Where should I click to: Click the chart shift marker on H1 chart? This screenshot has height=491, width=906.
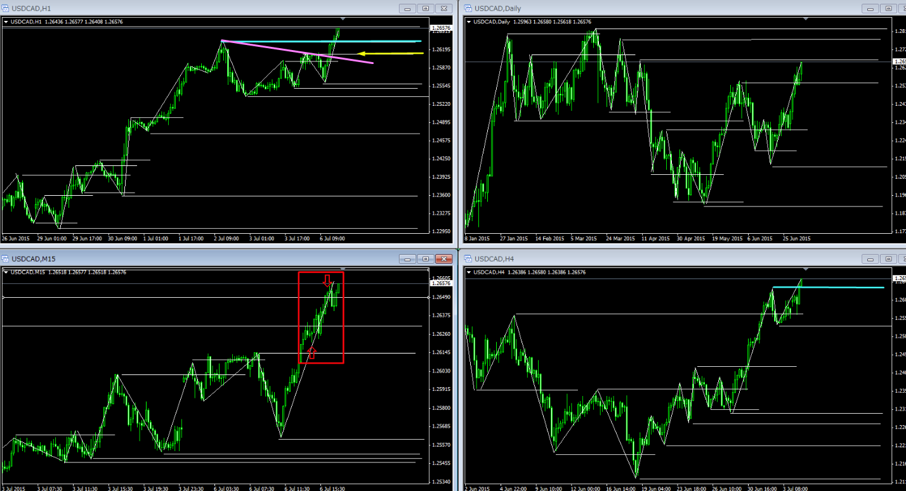click(343, 19)
